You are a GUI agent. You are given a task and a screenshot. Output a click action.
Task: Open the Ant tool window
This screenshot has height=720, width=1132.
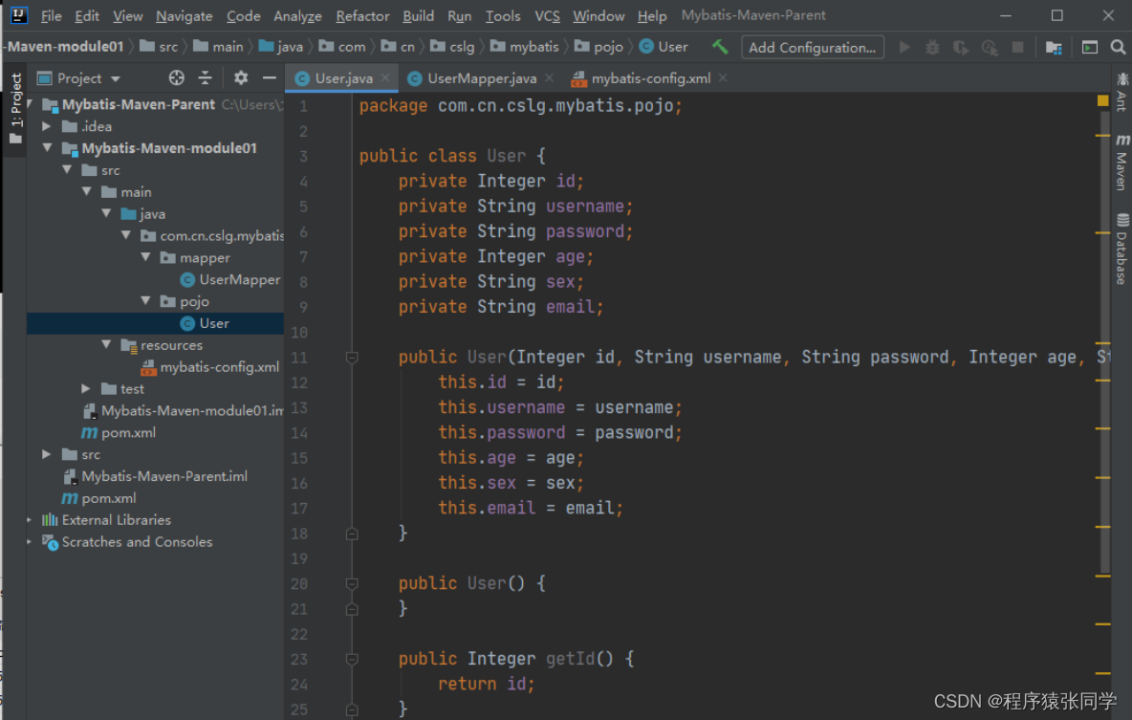1121,92
